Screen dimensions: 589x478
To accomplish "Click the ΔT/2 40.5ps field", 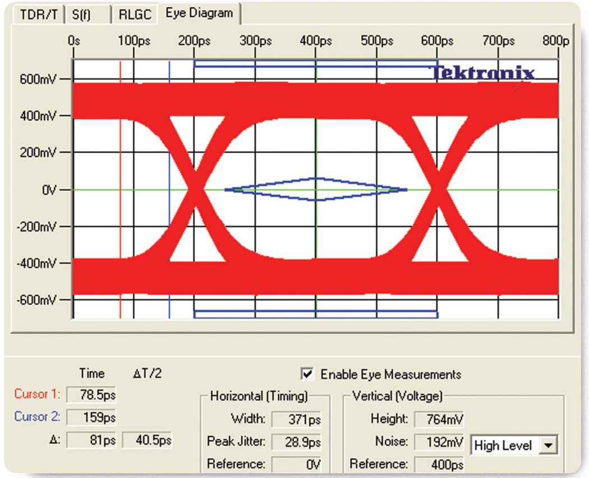I will 147,440.
